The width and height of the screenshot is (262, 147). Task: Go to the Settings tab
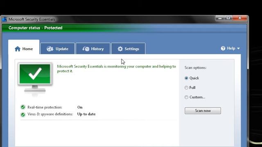pos(128,49)
